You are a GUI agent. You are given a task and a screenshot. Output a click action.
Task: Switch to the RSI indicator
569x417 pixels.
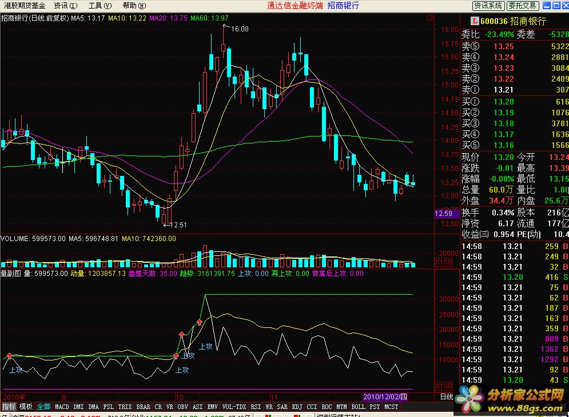click(x=256, y=407)
